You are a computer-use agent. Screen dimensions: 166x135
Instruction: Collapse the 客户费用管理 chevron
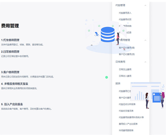pos(145,40)
